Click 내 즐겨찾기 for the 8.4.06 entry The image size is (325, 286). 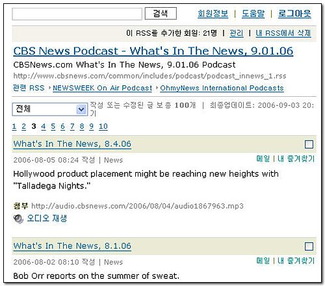(296, 159)
